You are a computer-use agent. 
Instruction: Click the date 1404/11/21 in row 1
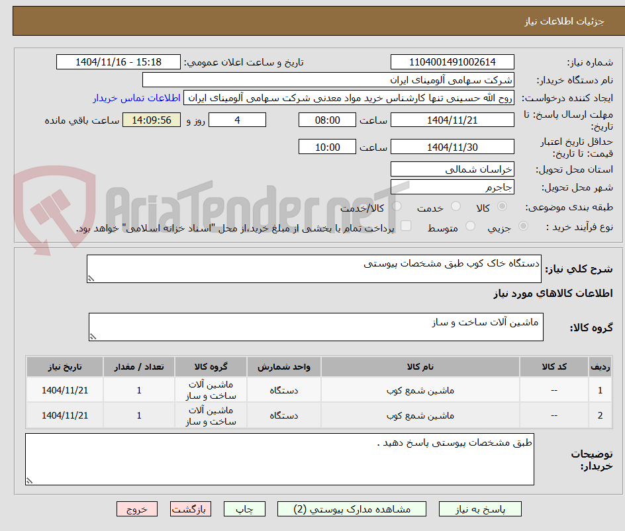coord(65,391)
